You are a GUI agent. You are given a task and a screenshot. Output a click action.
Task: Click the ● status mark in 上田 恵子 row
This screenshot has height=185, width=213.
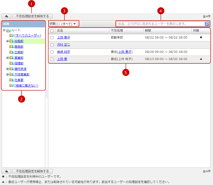coord(201,37)
